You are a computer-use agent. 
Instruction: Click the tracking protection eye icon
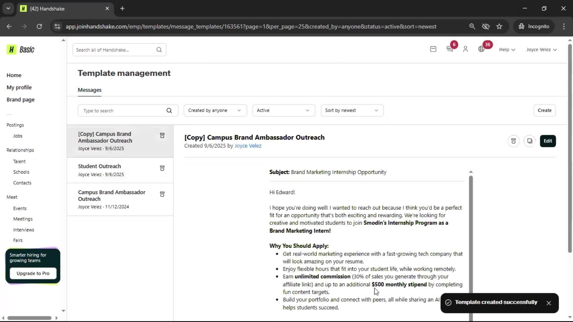point(486,26)
